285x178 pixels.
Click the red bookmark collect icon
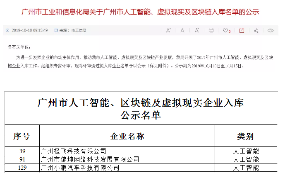tap(242, 30)
